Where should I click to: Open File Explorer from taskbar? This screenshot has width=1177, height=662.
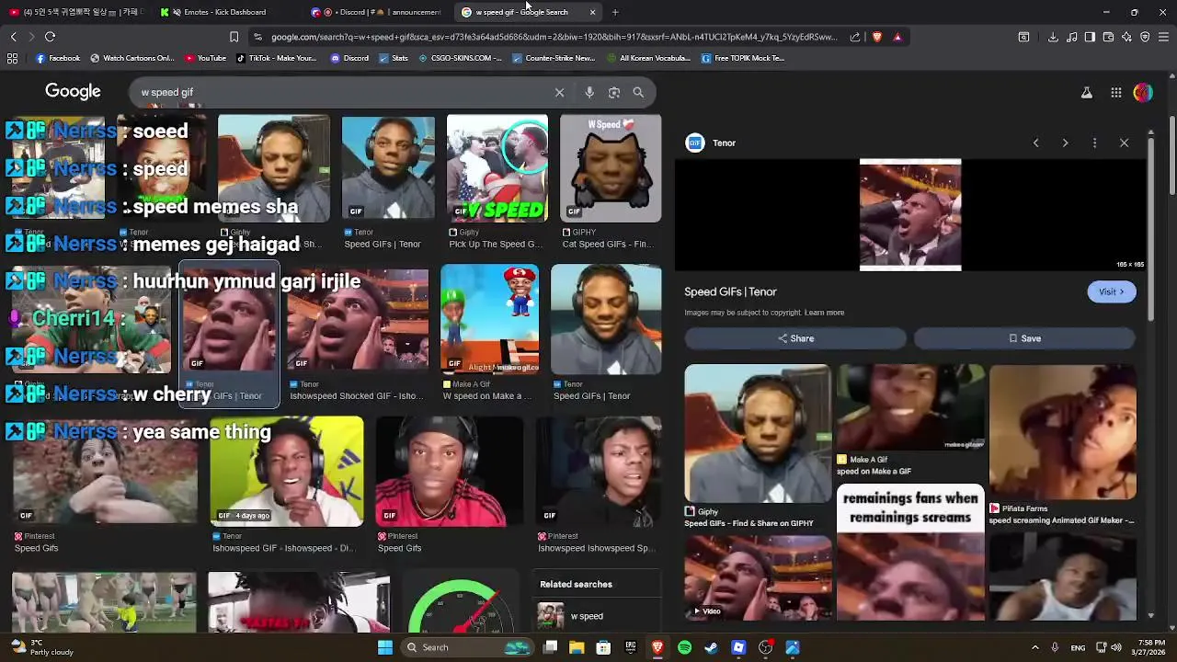coord(577,647)
